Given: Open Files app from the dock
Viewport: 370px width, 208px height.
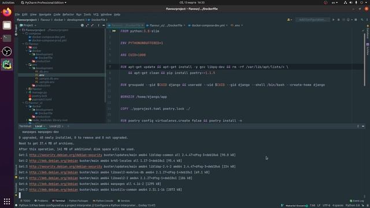Looking at the screenshot, I should point(7,25).
